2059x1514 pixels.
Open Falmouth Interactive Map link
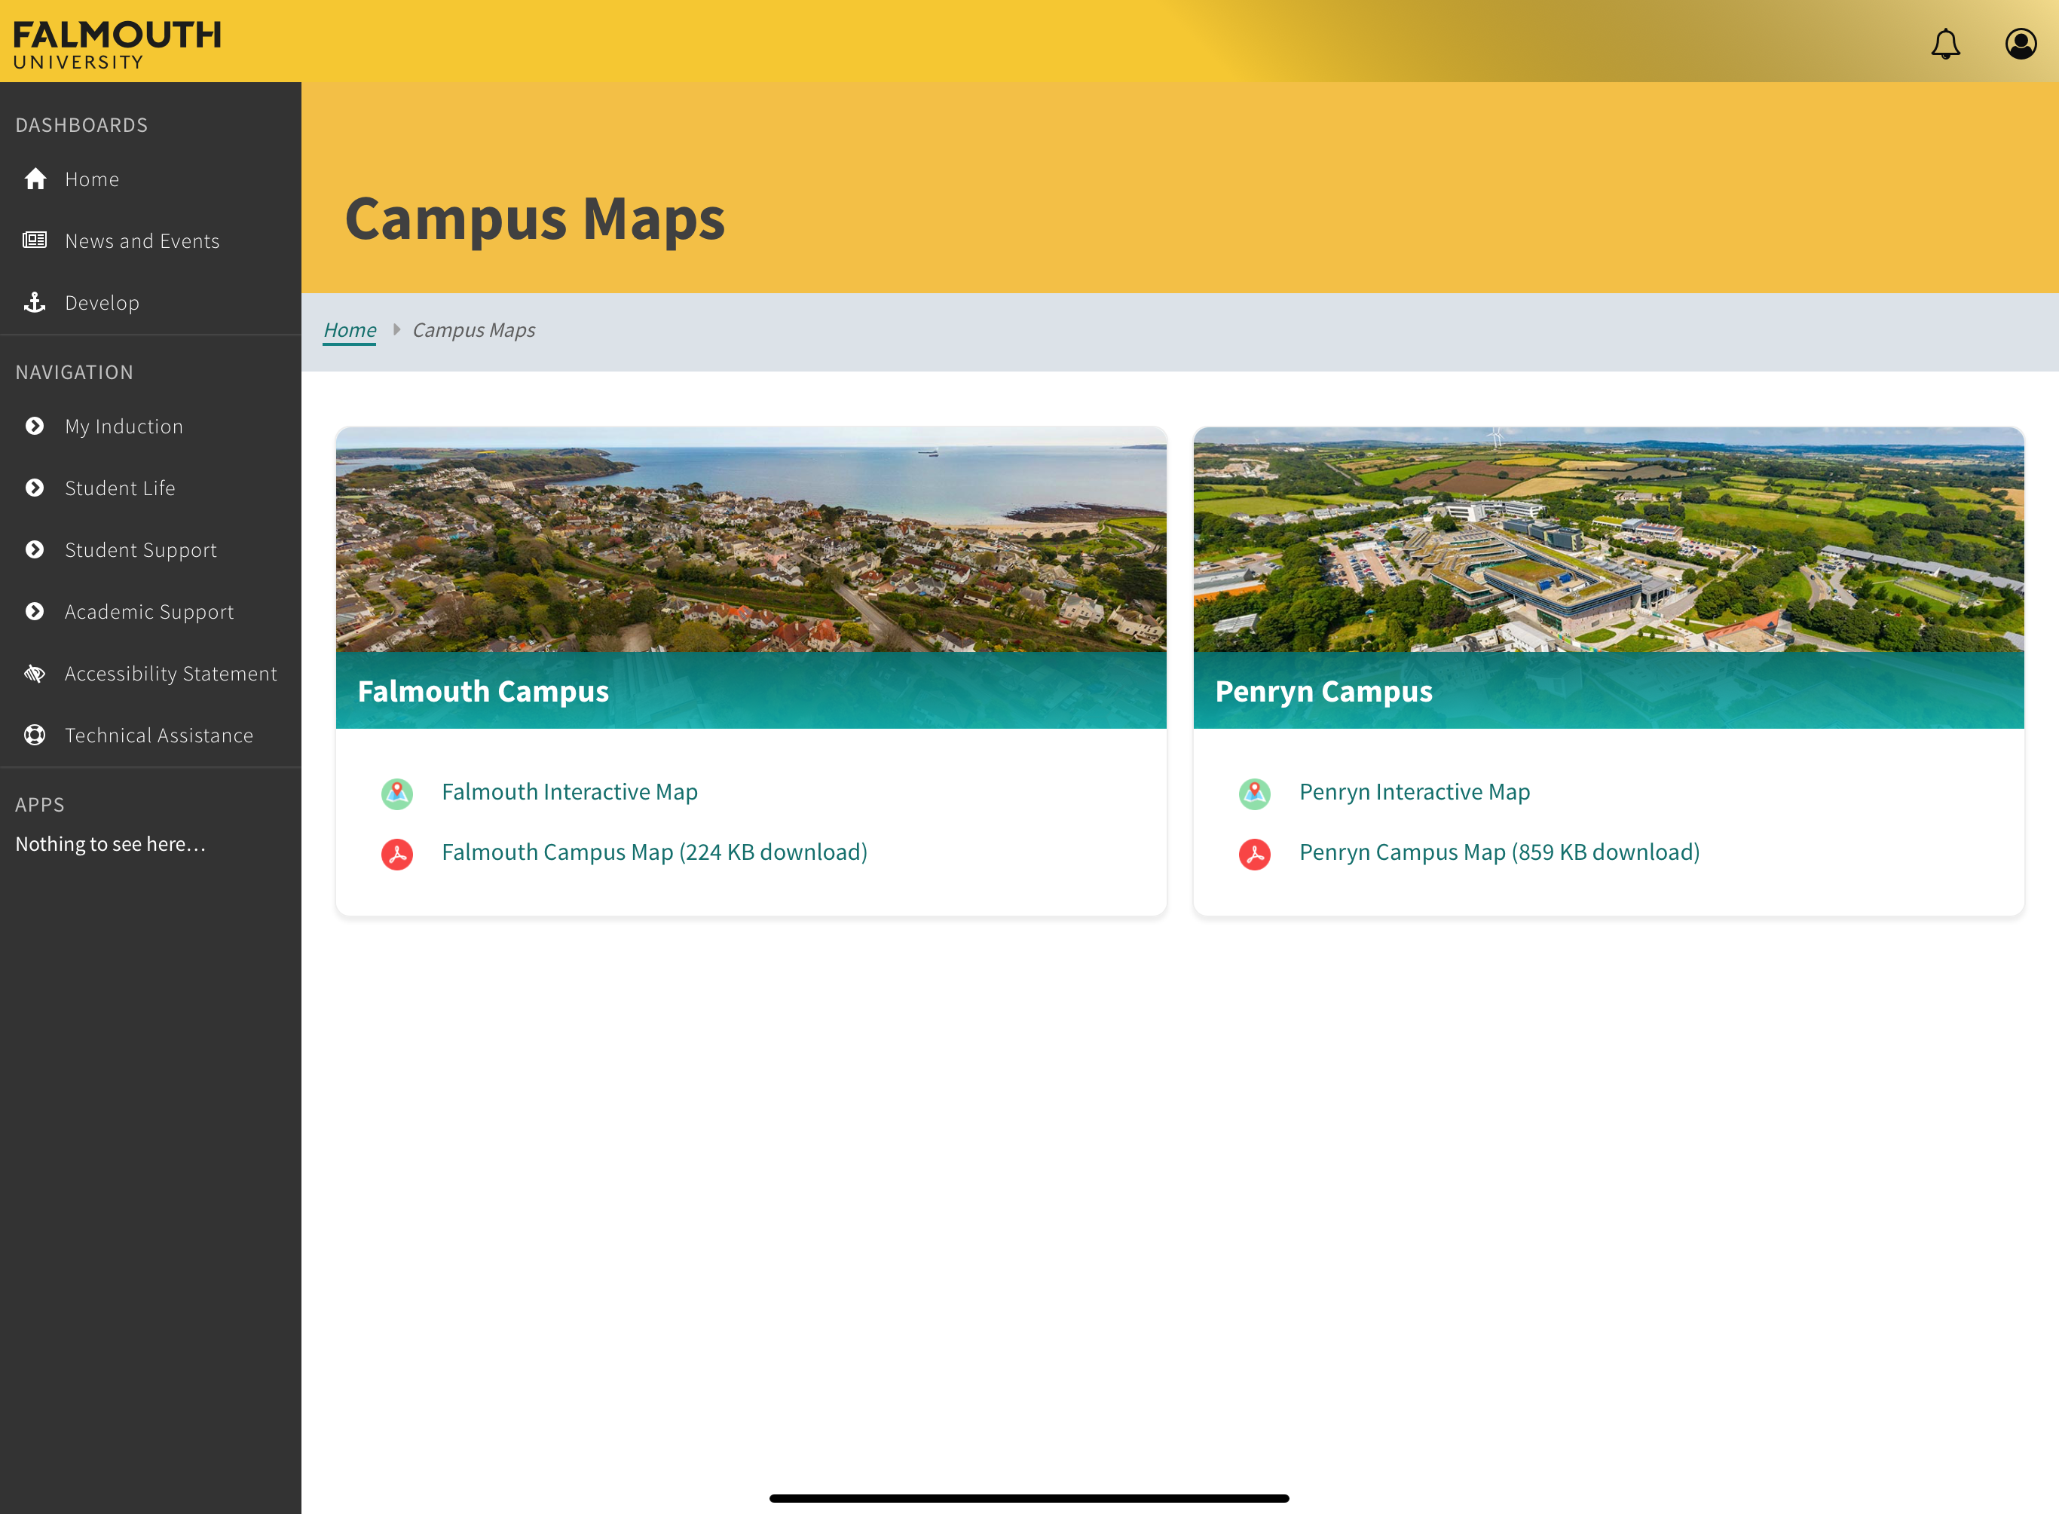(x=569, y=792)
